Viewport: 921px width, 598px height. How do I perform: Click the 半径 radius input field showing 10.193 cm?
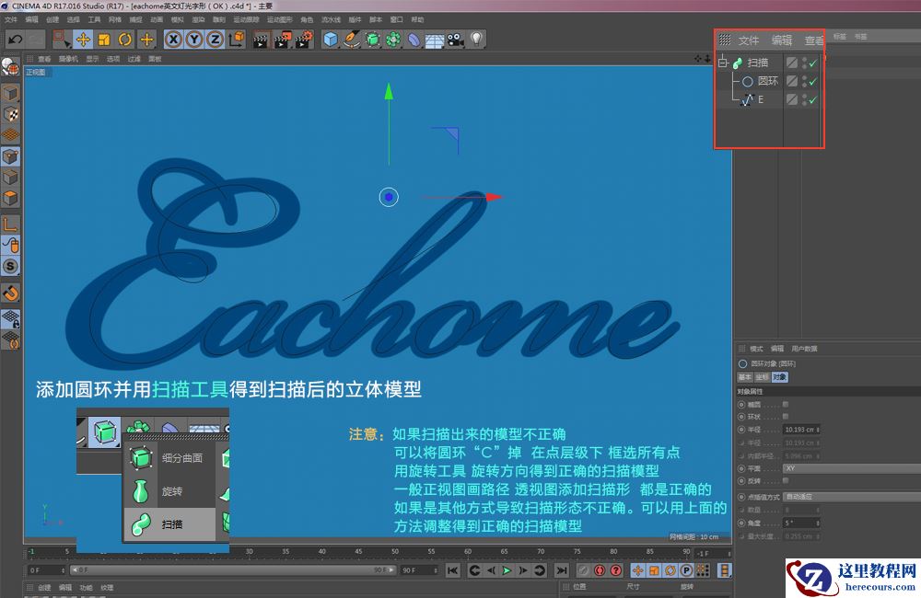(802, 430)
